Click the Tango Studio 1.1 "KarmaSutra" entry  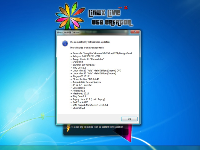pyautogui.click(x=86, y=59)
